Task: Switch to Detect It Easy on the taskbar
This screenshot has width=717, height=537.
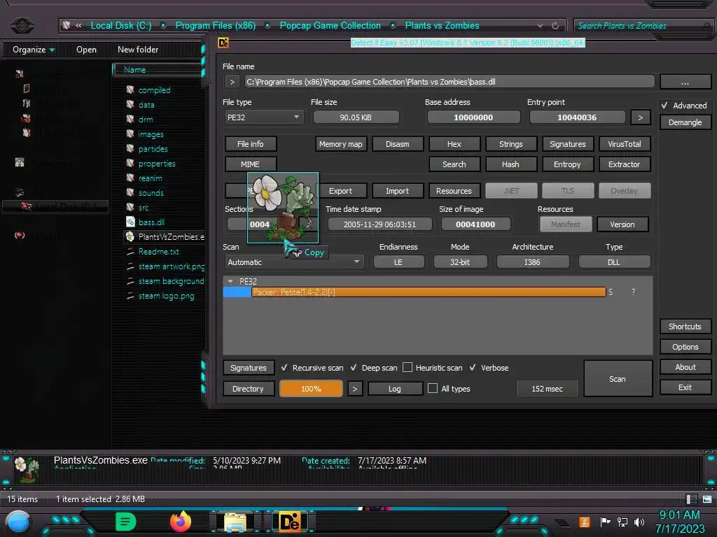Action: point(291,522)
